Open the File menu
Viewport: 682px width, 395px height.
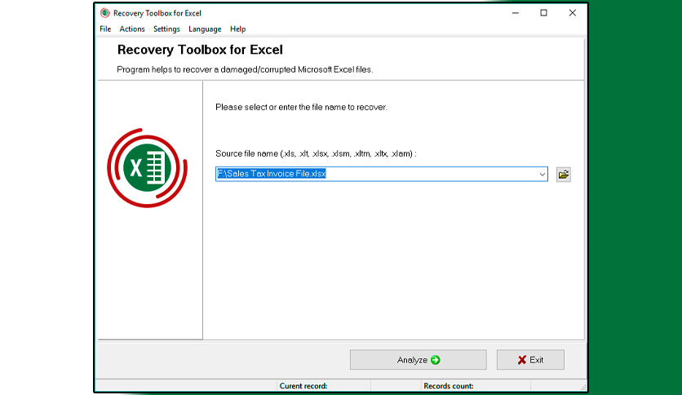[x=105, y=29]
